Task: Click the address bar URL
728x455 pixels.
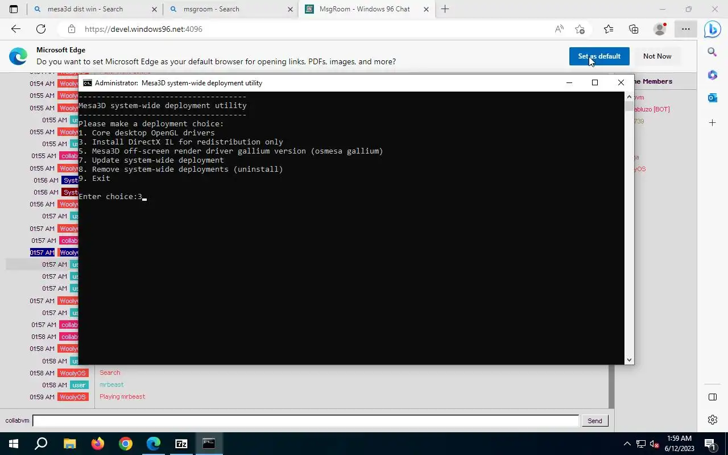Action: pos(143,29)
